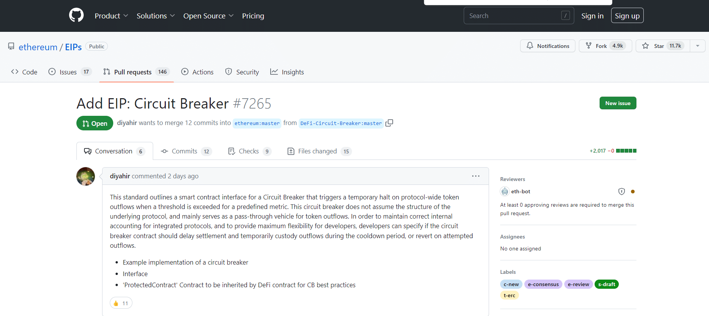709x316 pixels.
Task: Click diyahir author name in comment header
Action: coord(120,176)
